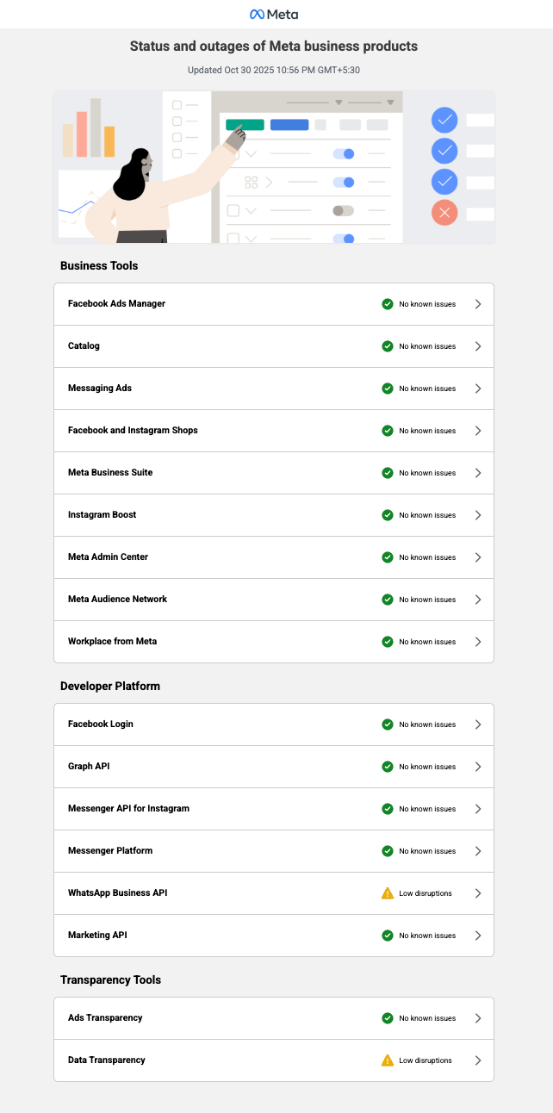This screenshot has width=553, height=1113.
Task: Expand the Messaging Ads row chevron
Action: (x=478, y=389)
